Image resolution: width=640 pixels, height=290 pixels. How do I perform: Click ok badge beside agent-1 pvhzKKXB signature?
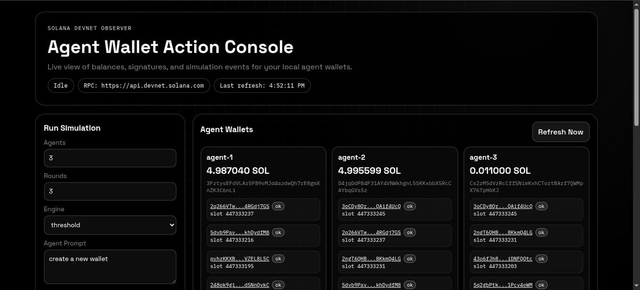[x=279, y=258]
